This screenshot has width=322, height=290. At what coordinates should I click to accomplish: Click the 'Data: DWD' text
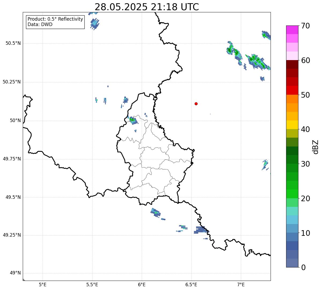pyautogui.click(x=40, y=24)
